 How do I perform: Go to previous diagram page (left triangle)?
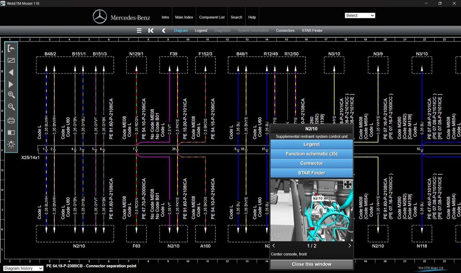point(11,73)
